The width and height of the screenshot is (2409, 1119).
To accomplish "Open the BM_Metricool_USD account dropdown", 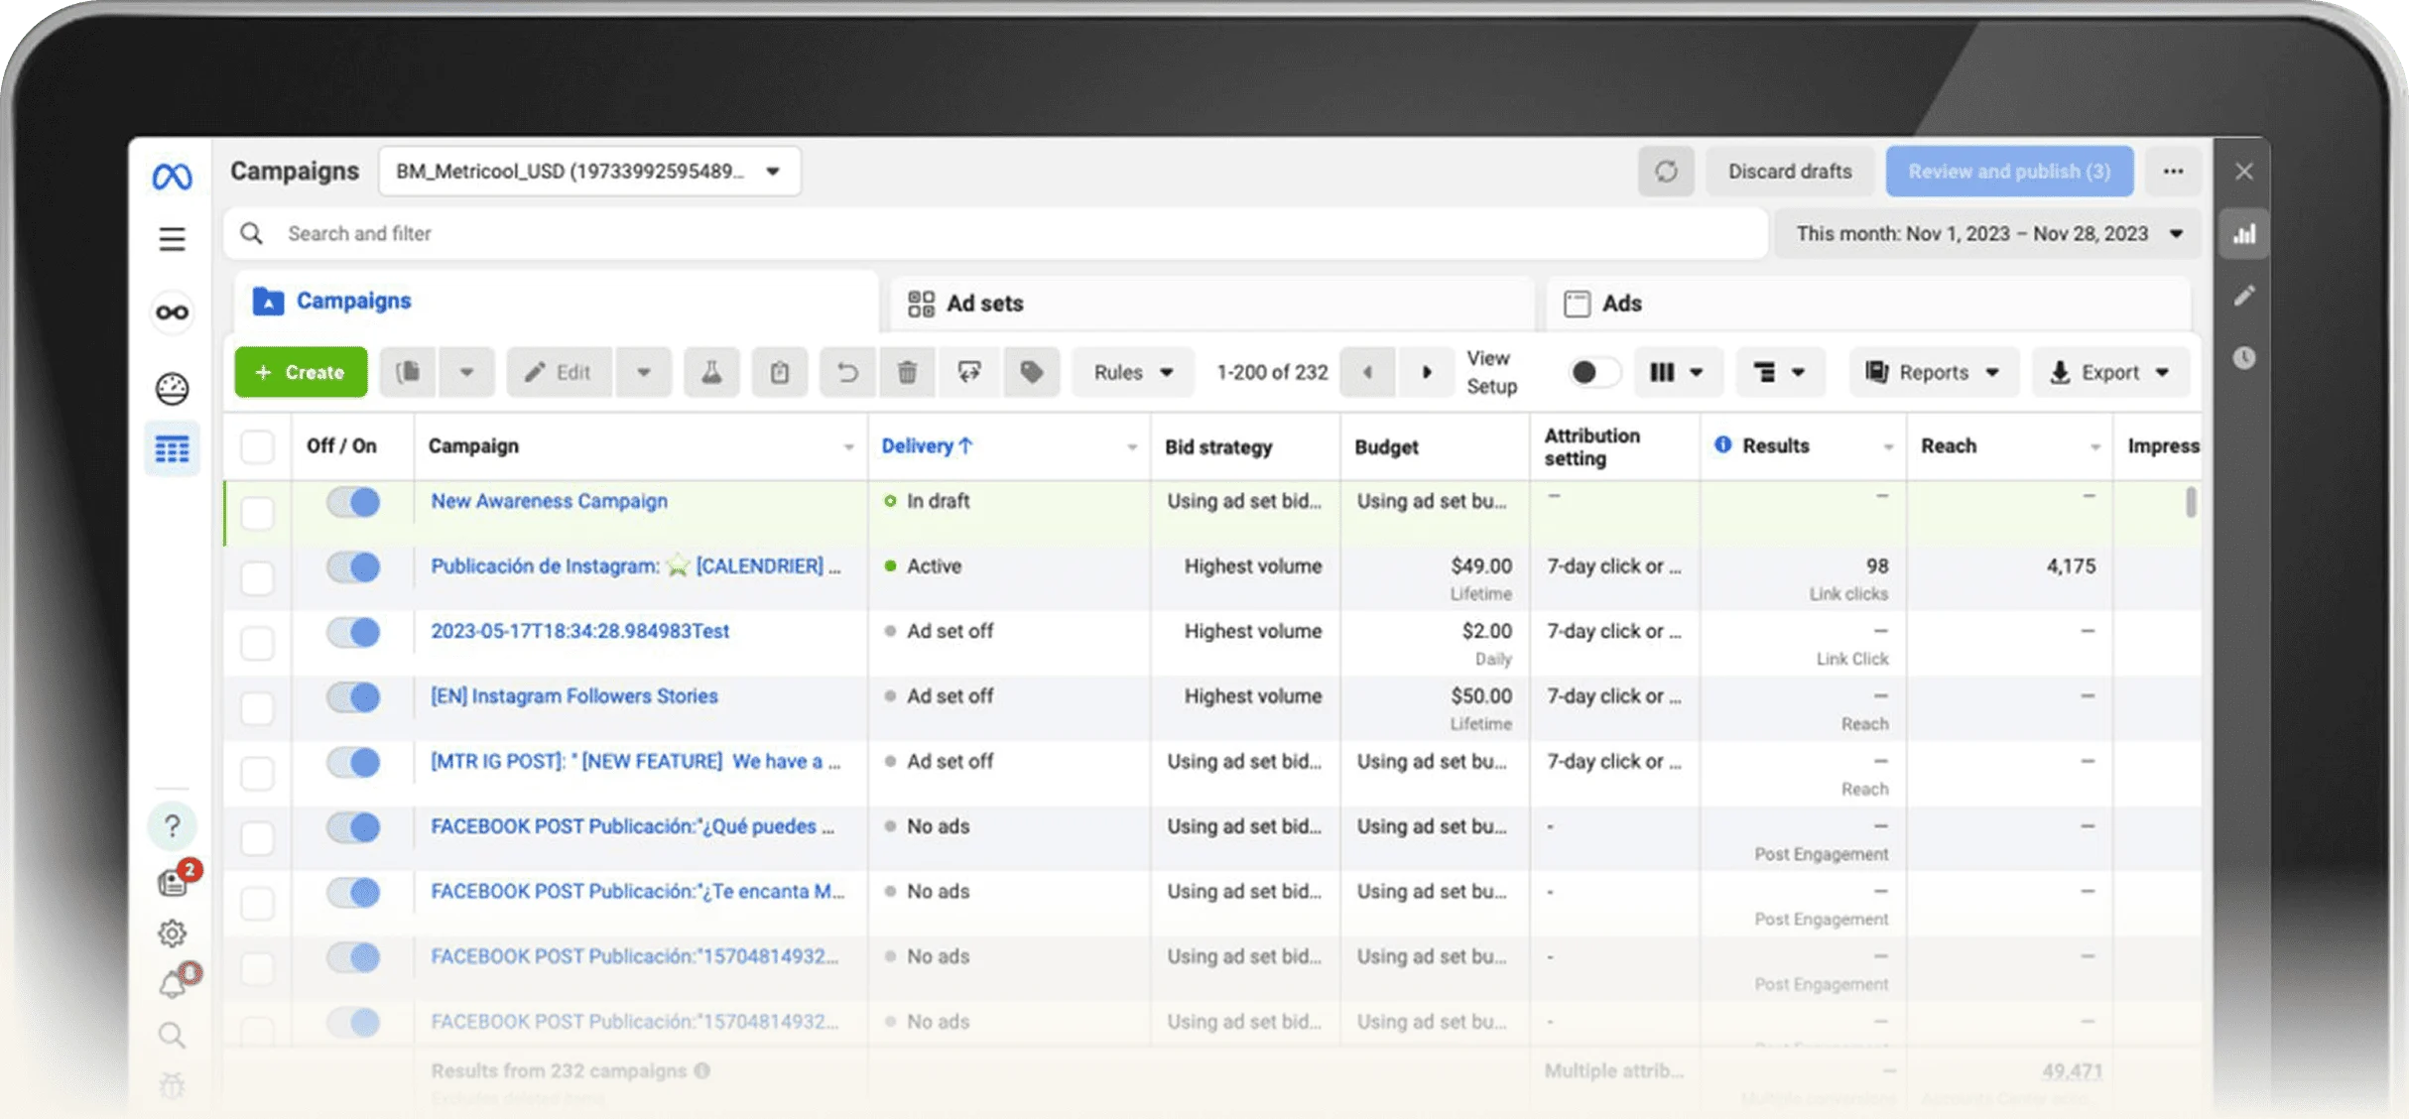I will click(x=589, y=172).
